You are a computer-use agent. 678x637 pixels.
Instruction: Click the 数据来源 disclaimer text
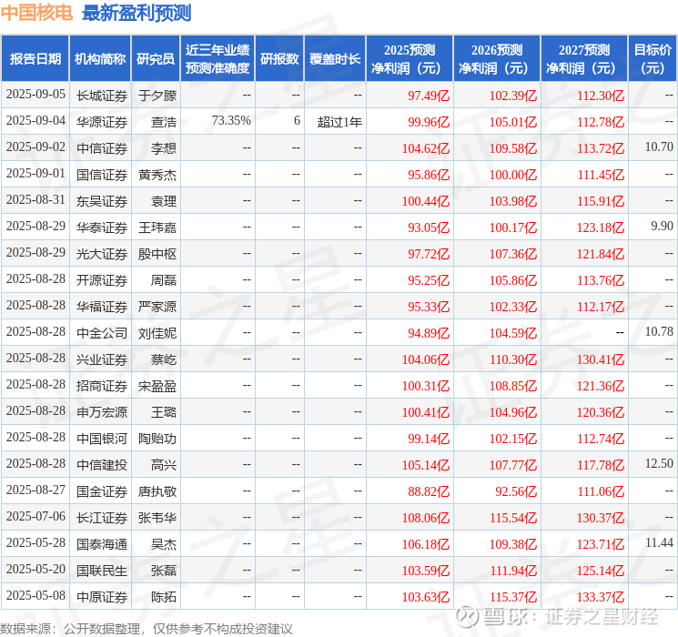(x=147, y=628)
